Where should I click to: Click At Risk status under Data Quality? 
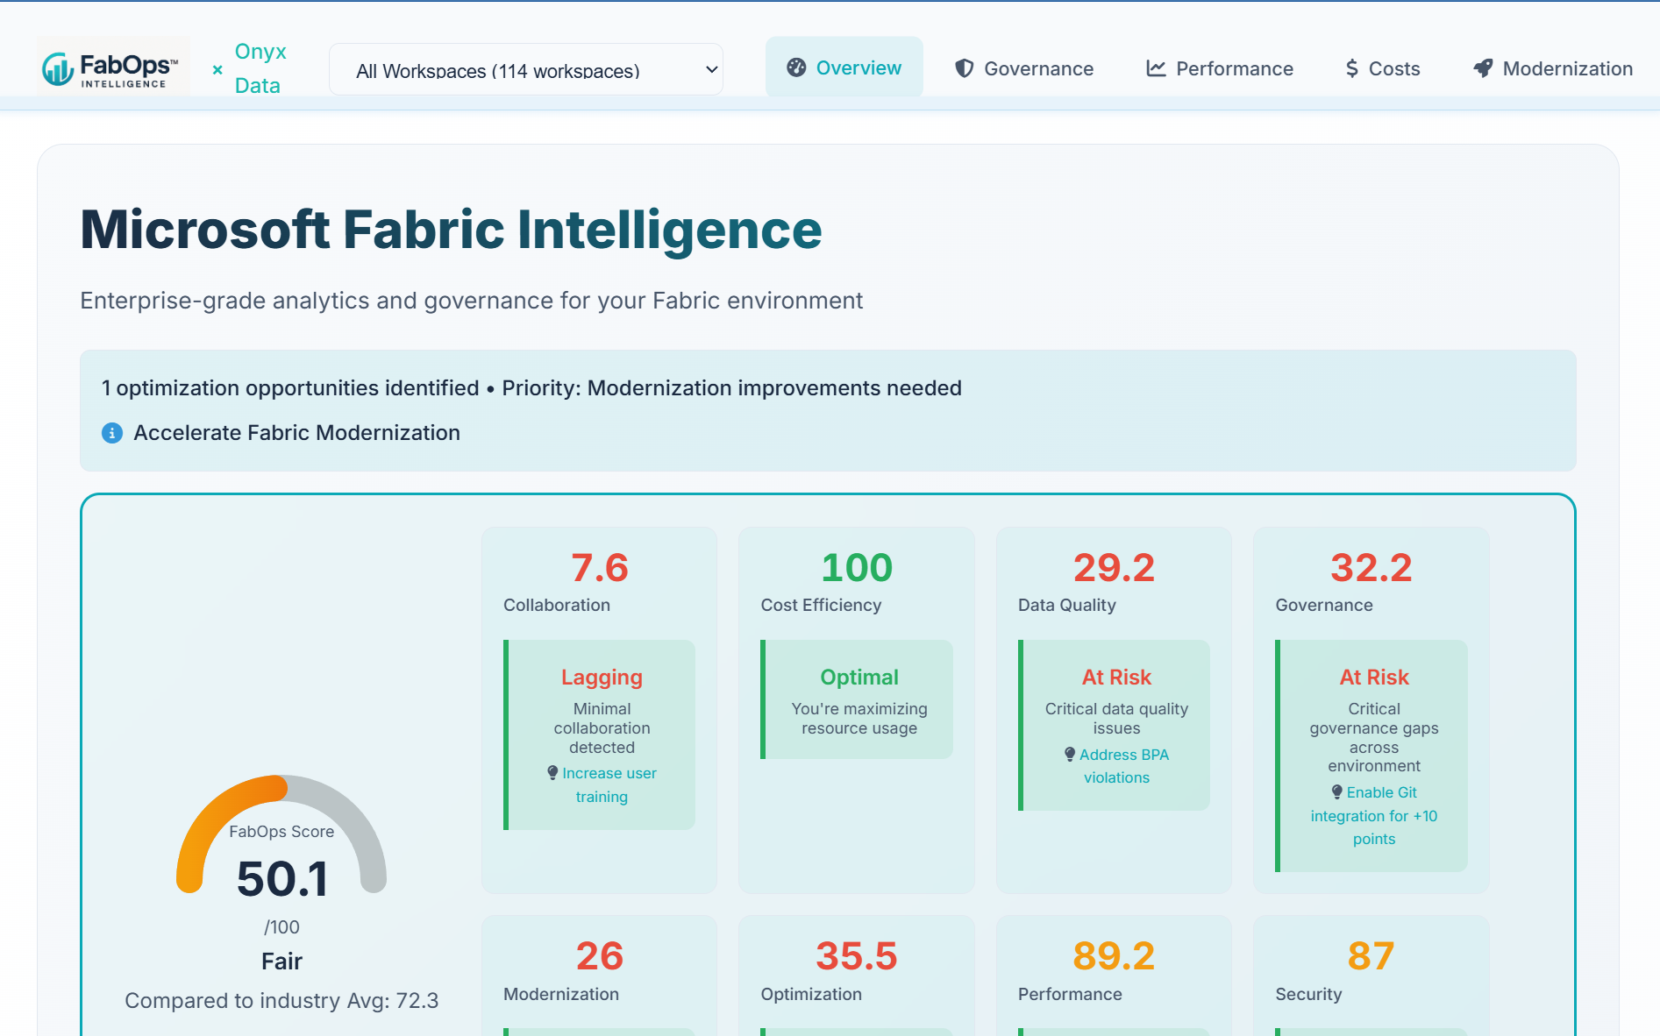coord(1116,678)
